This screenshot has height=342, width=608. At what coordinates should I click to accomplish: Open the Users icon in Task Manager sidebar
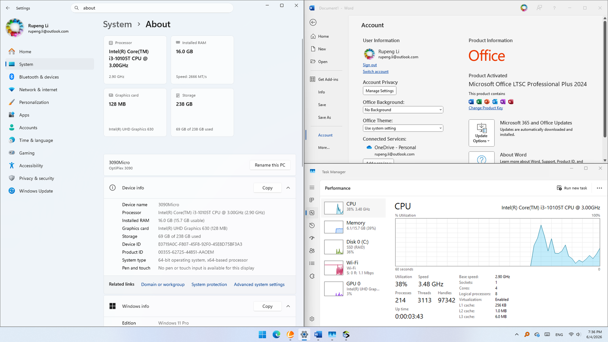click(312, 251)
